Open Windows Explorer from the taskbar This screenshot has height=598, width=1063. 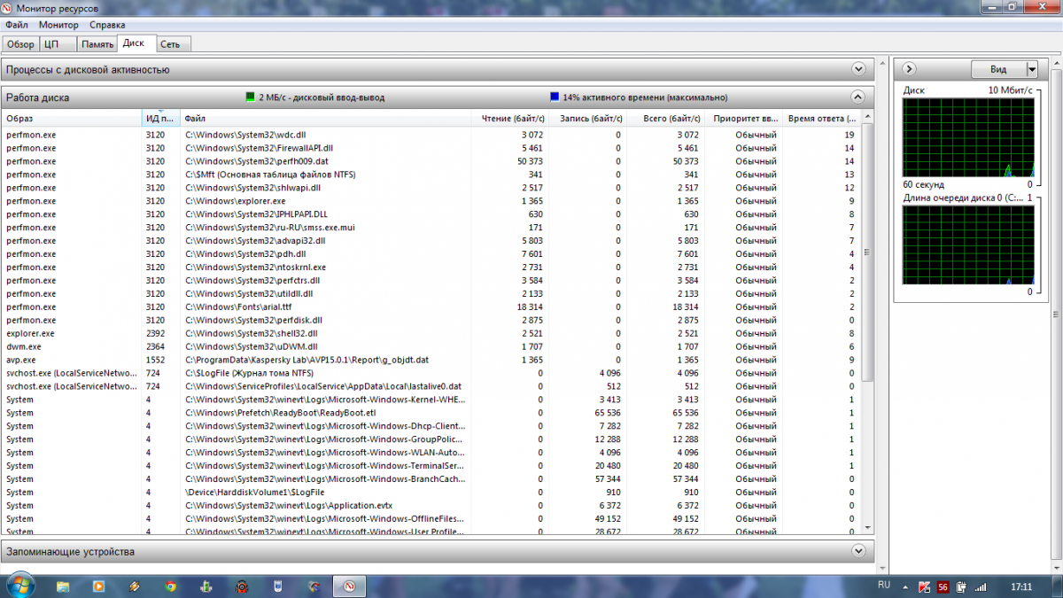[63, 586]
